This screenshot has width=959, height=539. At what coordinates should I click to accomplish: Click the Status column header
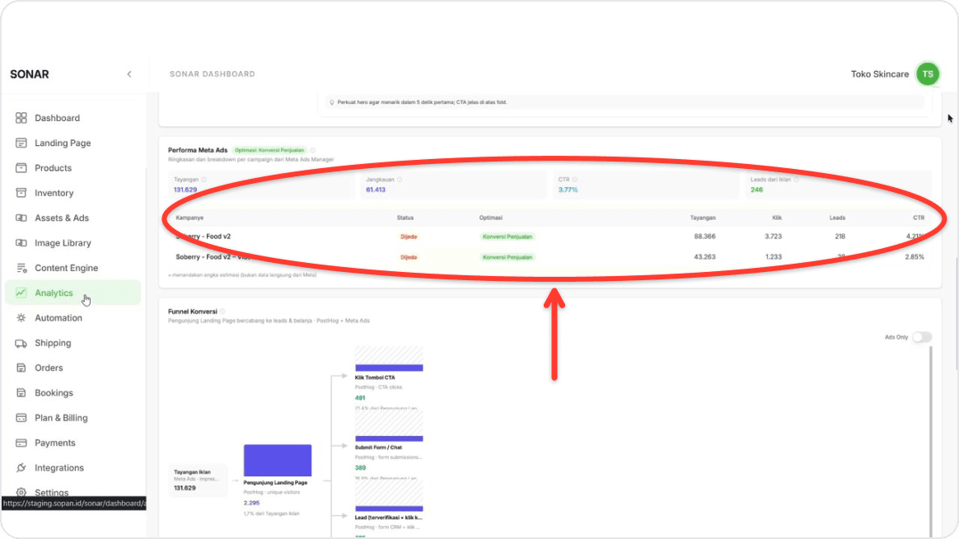tap(405, 218)
